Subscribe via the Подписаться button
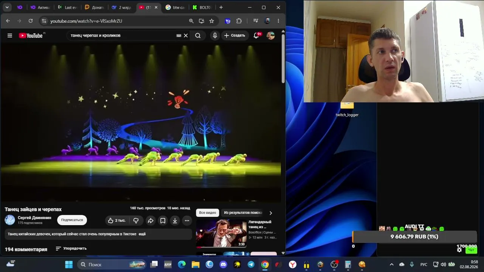The image size is (484, 272). tap(72, 220)
